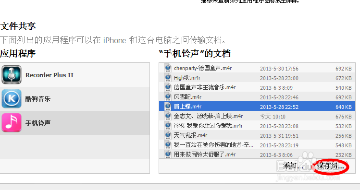Select file 我一直站在被你伤害的地方-辛...
Viewport: 360px width, 190px height.
213,145
